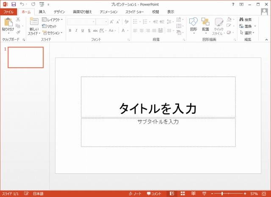271x197 pixels.
Task: Open character spacing AV menu
Action: pyautogui.click(x=102, y=30)
